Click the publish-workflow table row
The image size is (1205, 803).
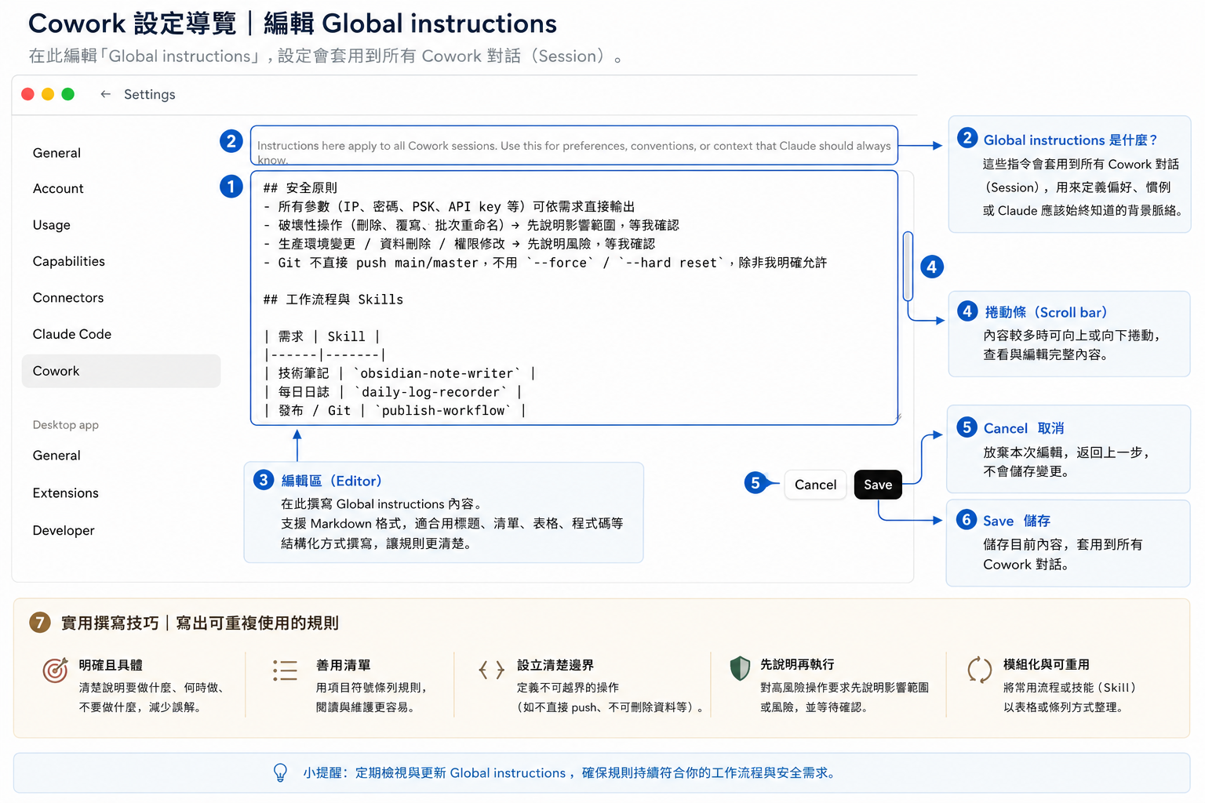[x=395, y=411]
